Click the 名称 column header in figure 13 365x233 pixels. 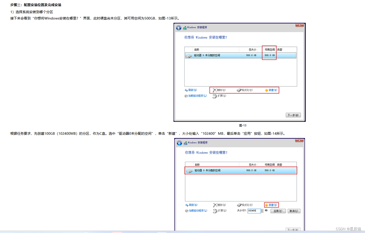(197, 50)
